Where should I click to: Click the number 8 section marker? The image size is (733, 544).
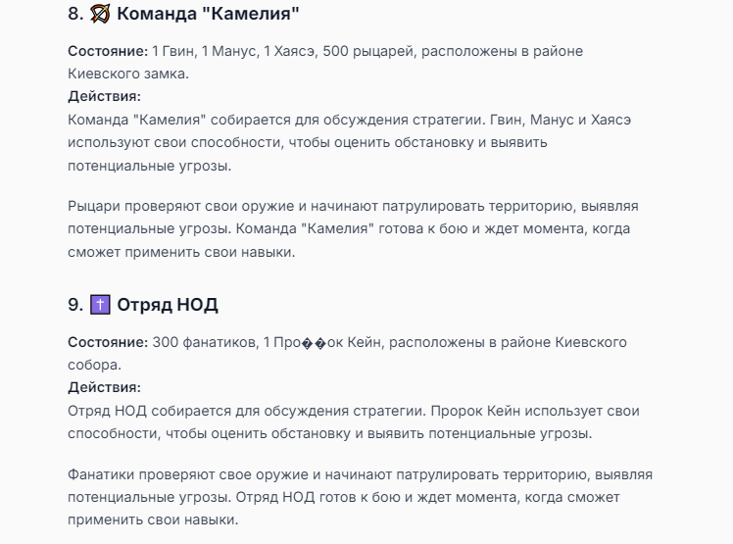point(75,14)
